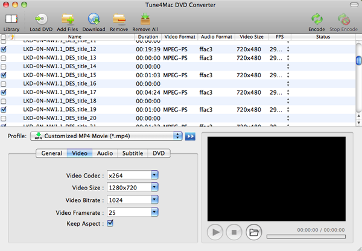This screenshot has width=362, height=251.
Task: Open the Library panel icon
Action: [x=11, y=19]
